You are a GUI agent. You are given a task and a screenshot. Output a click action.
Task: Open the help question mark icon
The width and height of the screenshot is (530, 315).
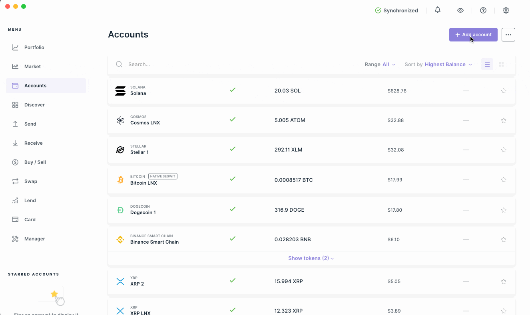(483, 10)
